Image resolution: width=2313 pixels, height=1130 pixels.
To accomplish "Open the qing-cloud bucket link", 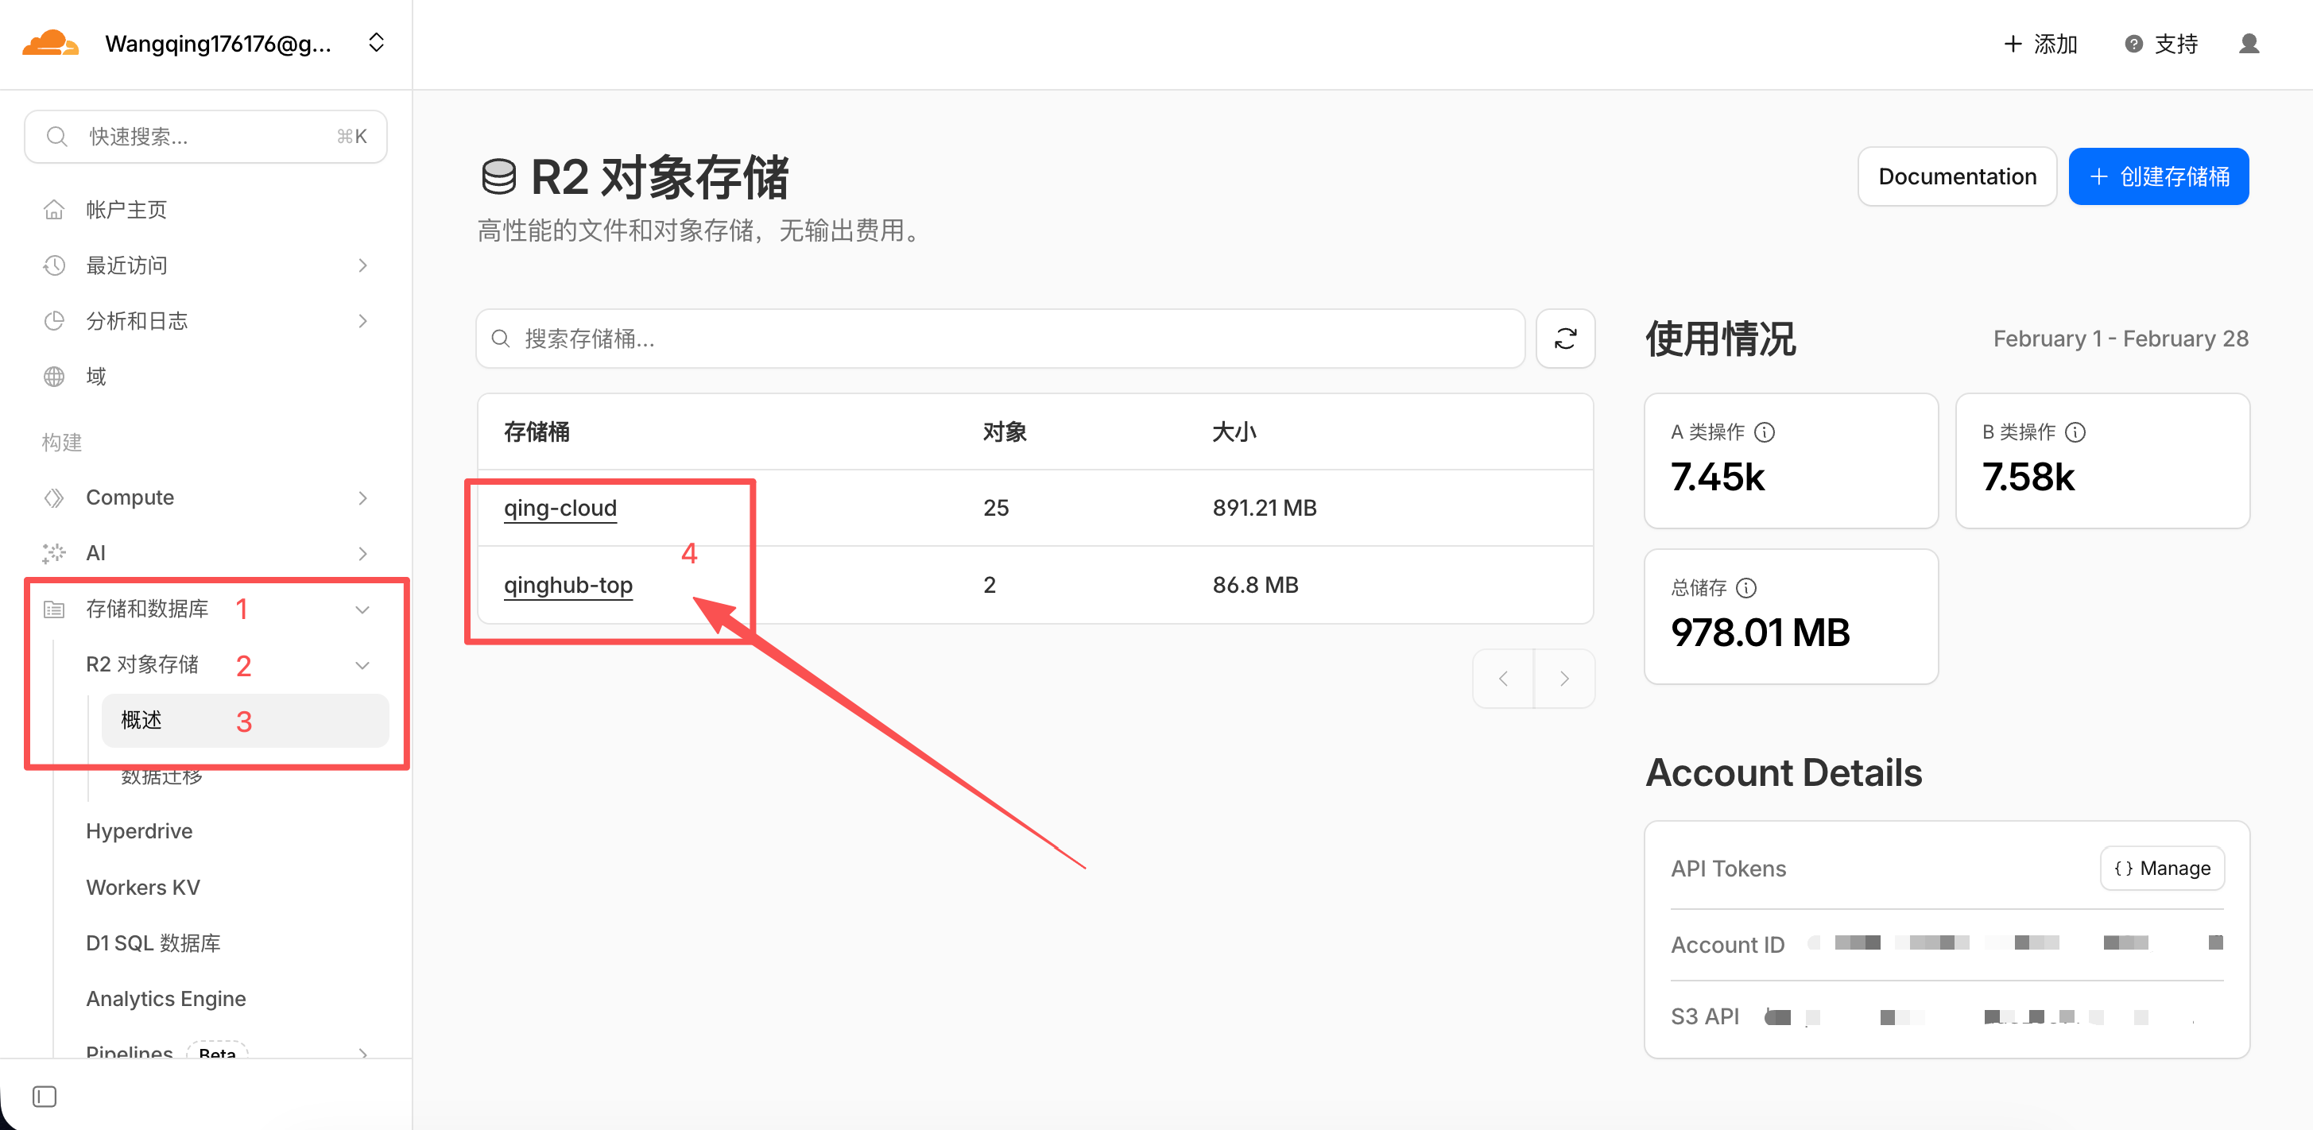I will point(560,508).
